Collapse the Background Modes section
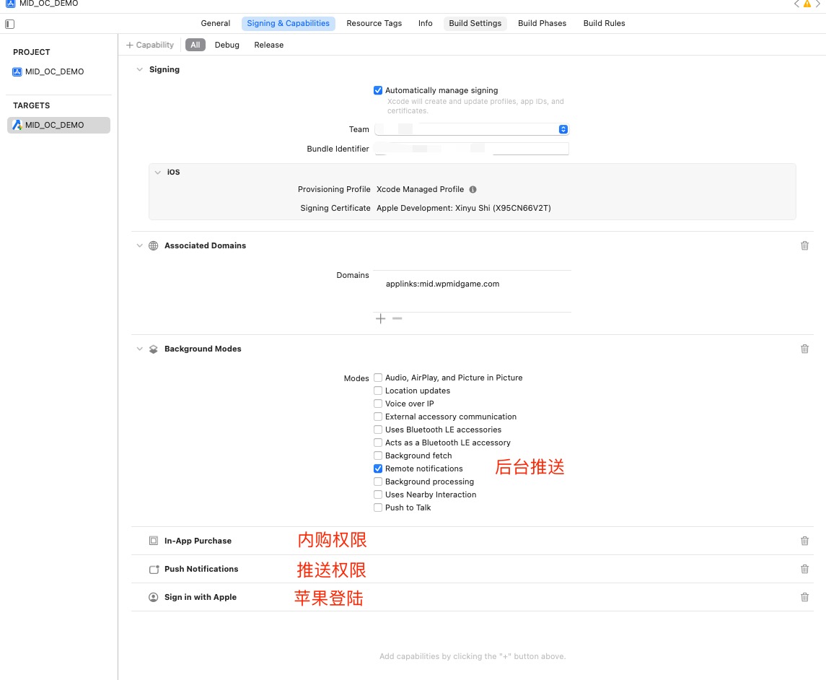The image size is (826, 680). coord(140,349)
